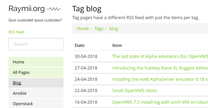Go to Home in sidebar menu
The width and height of the screenshot is (208, 108).
coord(36,62)
